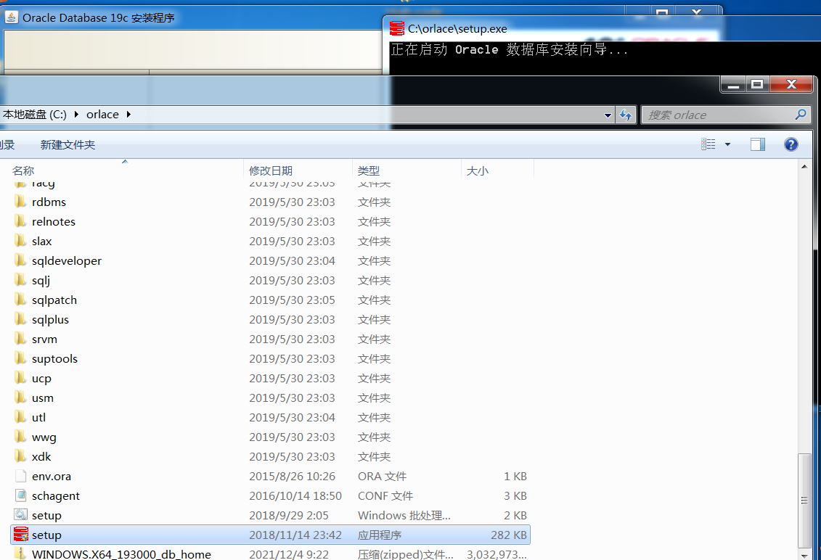
Task: Click the relnotes folder icon
Action: [20, 221]
